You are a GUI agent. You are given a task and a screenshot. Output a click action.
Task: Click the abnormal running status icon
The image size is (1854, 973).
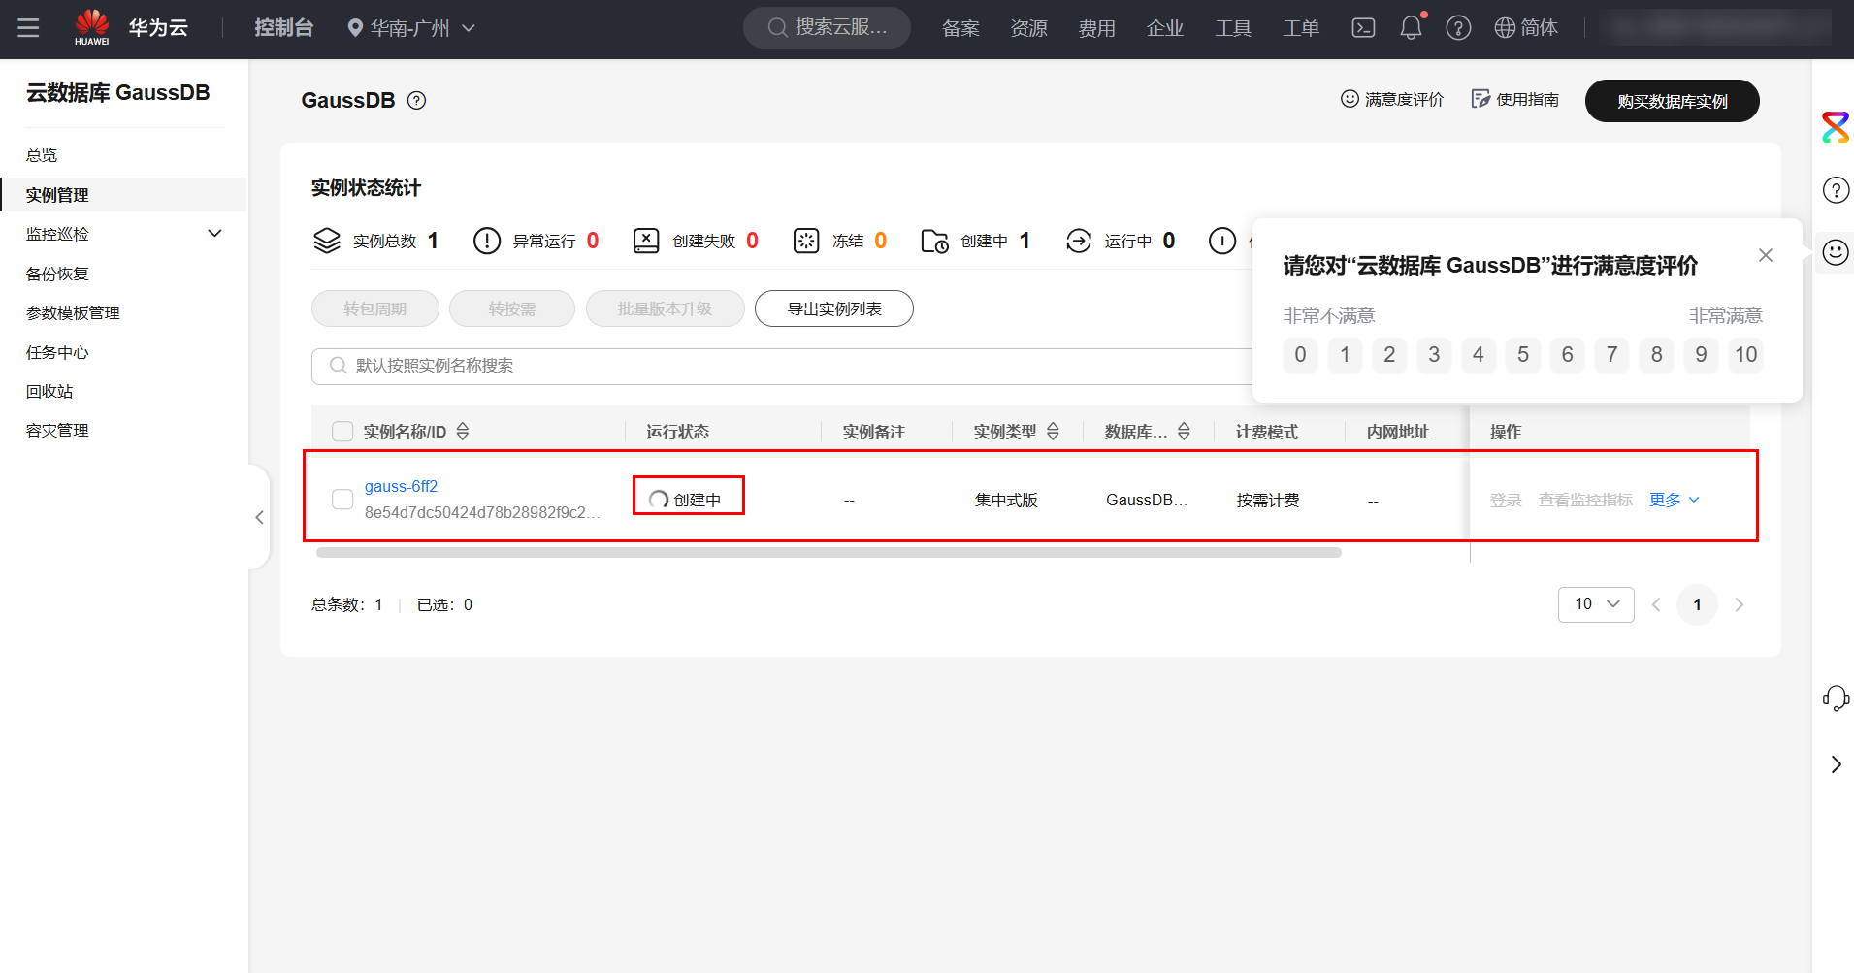pyautogui.click(x=487, y=241)
